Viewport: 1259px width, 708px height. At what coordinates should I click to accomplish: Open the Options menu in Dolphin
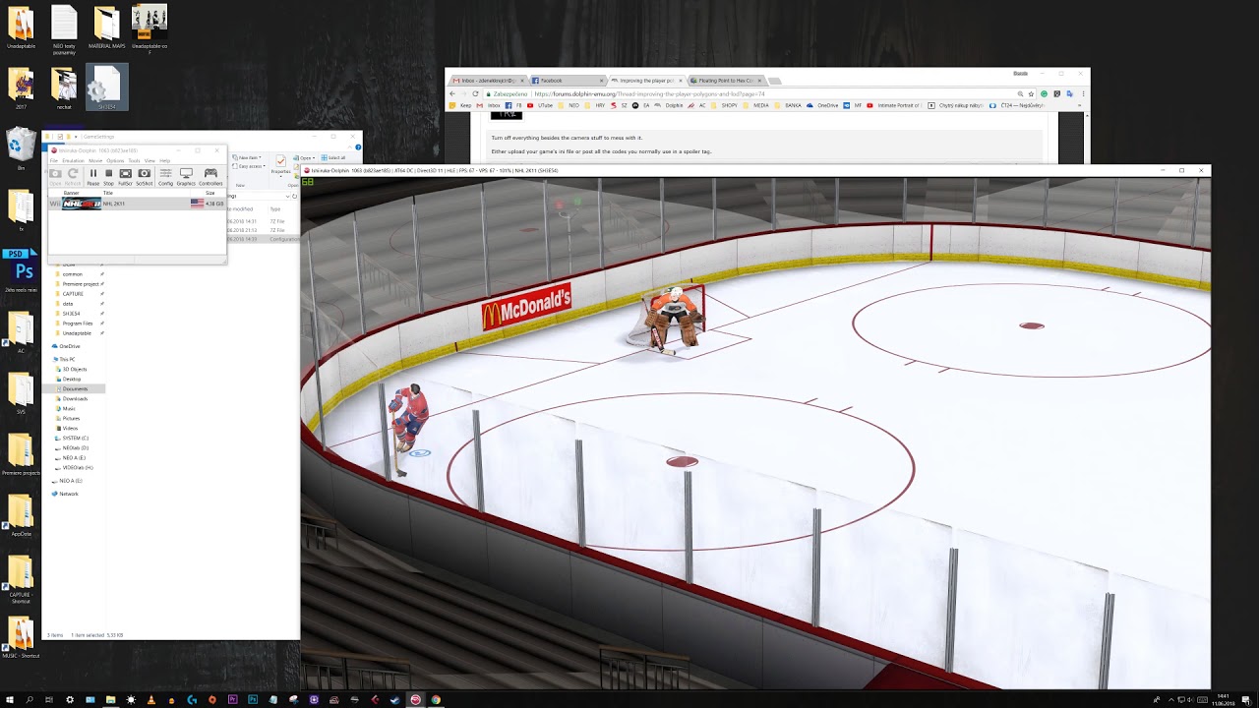click(115, 160)
